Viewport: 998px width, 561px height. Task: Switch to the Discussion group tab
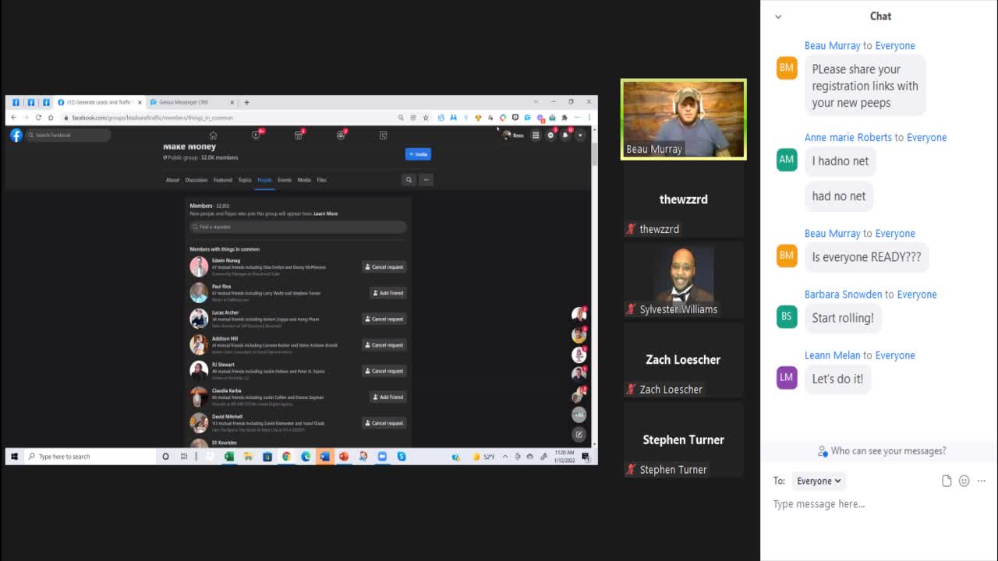[x=196, y=180]
